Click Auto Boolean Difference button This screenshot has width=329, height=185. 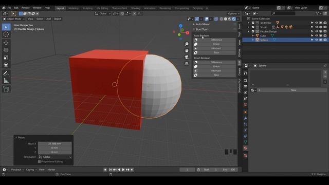(x=215, y=40)
